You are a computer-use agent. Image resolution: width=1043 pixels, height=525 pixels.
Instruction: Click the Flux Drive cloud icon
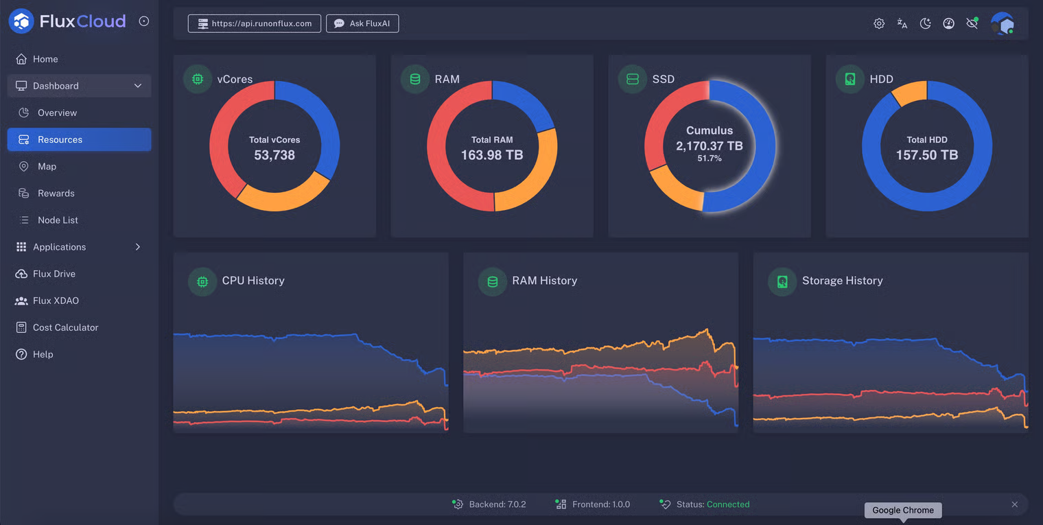(21, 274)
